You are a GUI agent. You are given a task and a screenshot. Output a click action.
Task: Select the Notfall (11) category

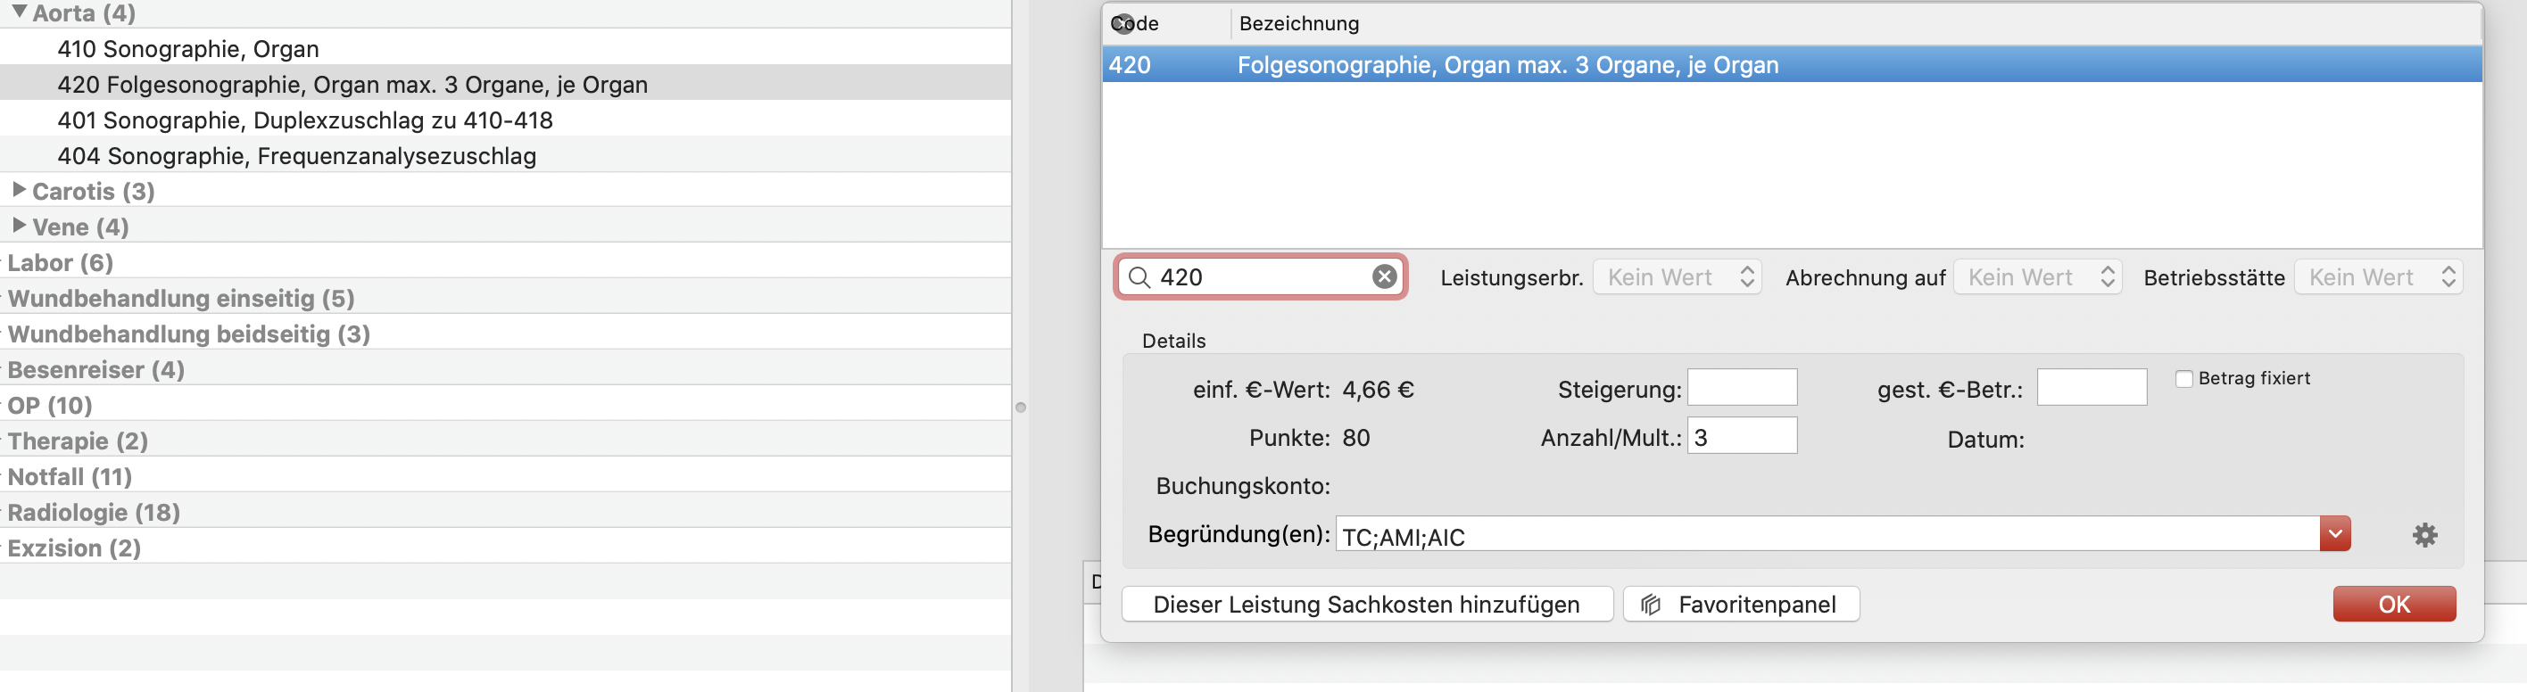pyautogui.click(x=70, y=476)
